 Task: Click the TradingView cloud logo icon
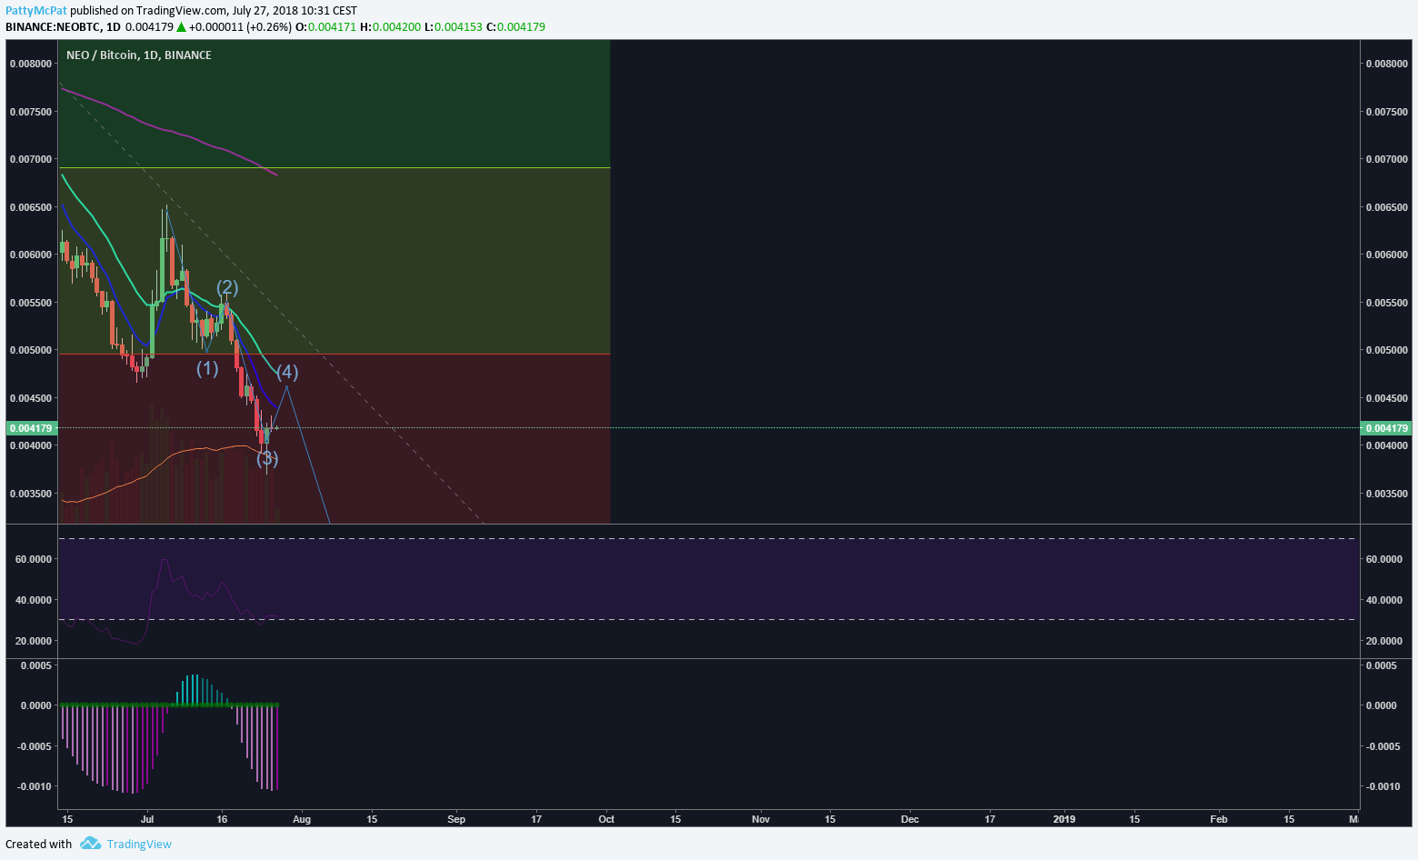click(x=90, y=844)
